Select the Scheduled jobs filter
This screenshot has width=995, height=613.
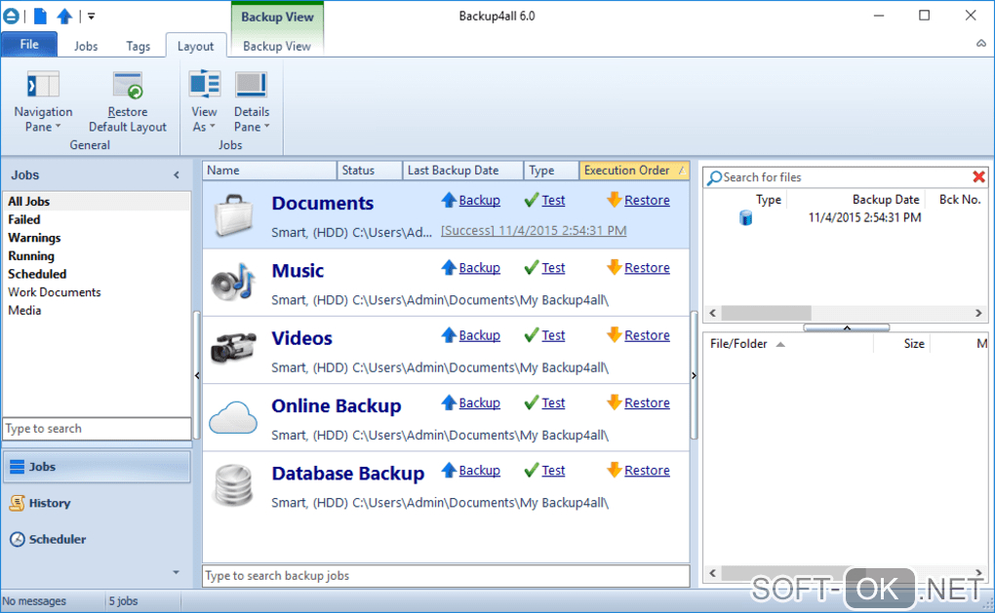tap(97, 274)
